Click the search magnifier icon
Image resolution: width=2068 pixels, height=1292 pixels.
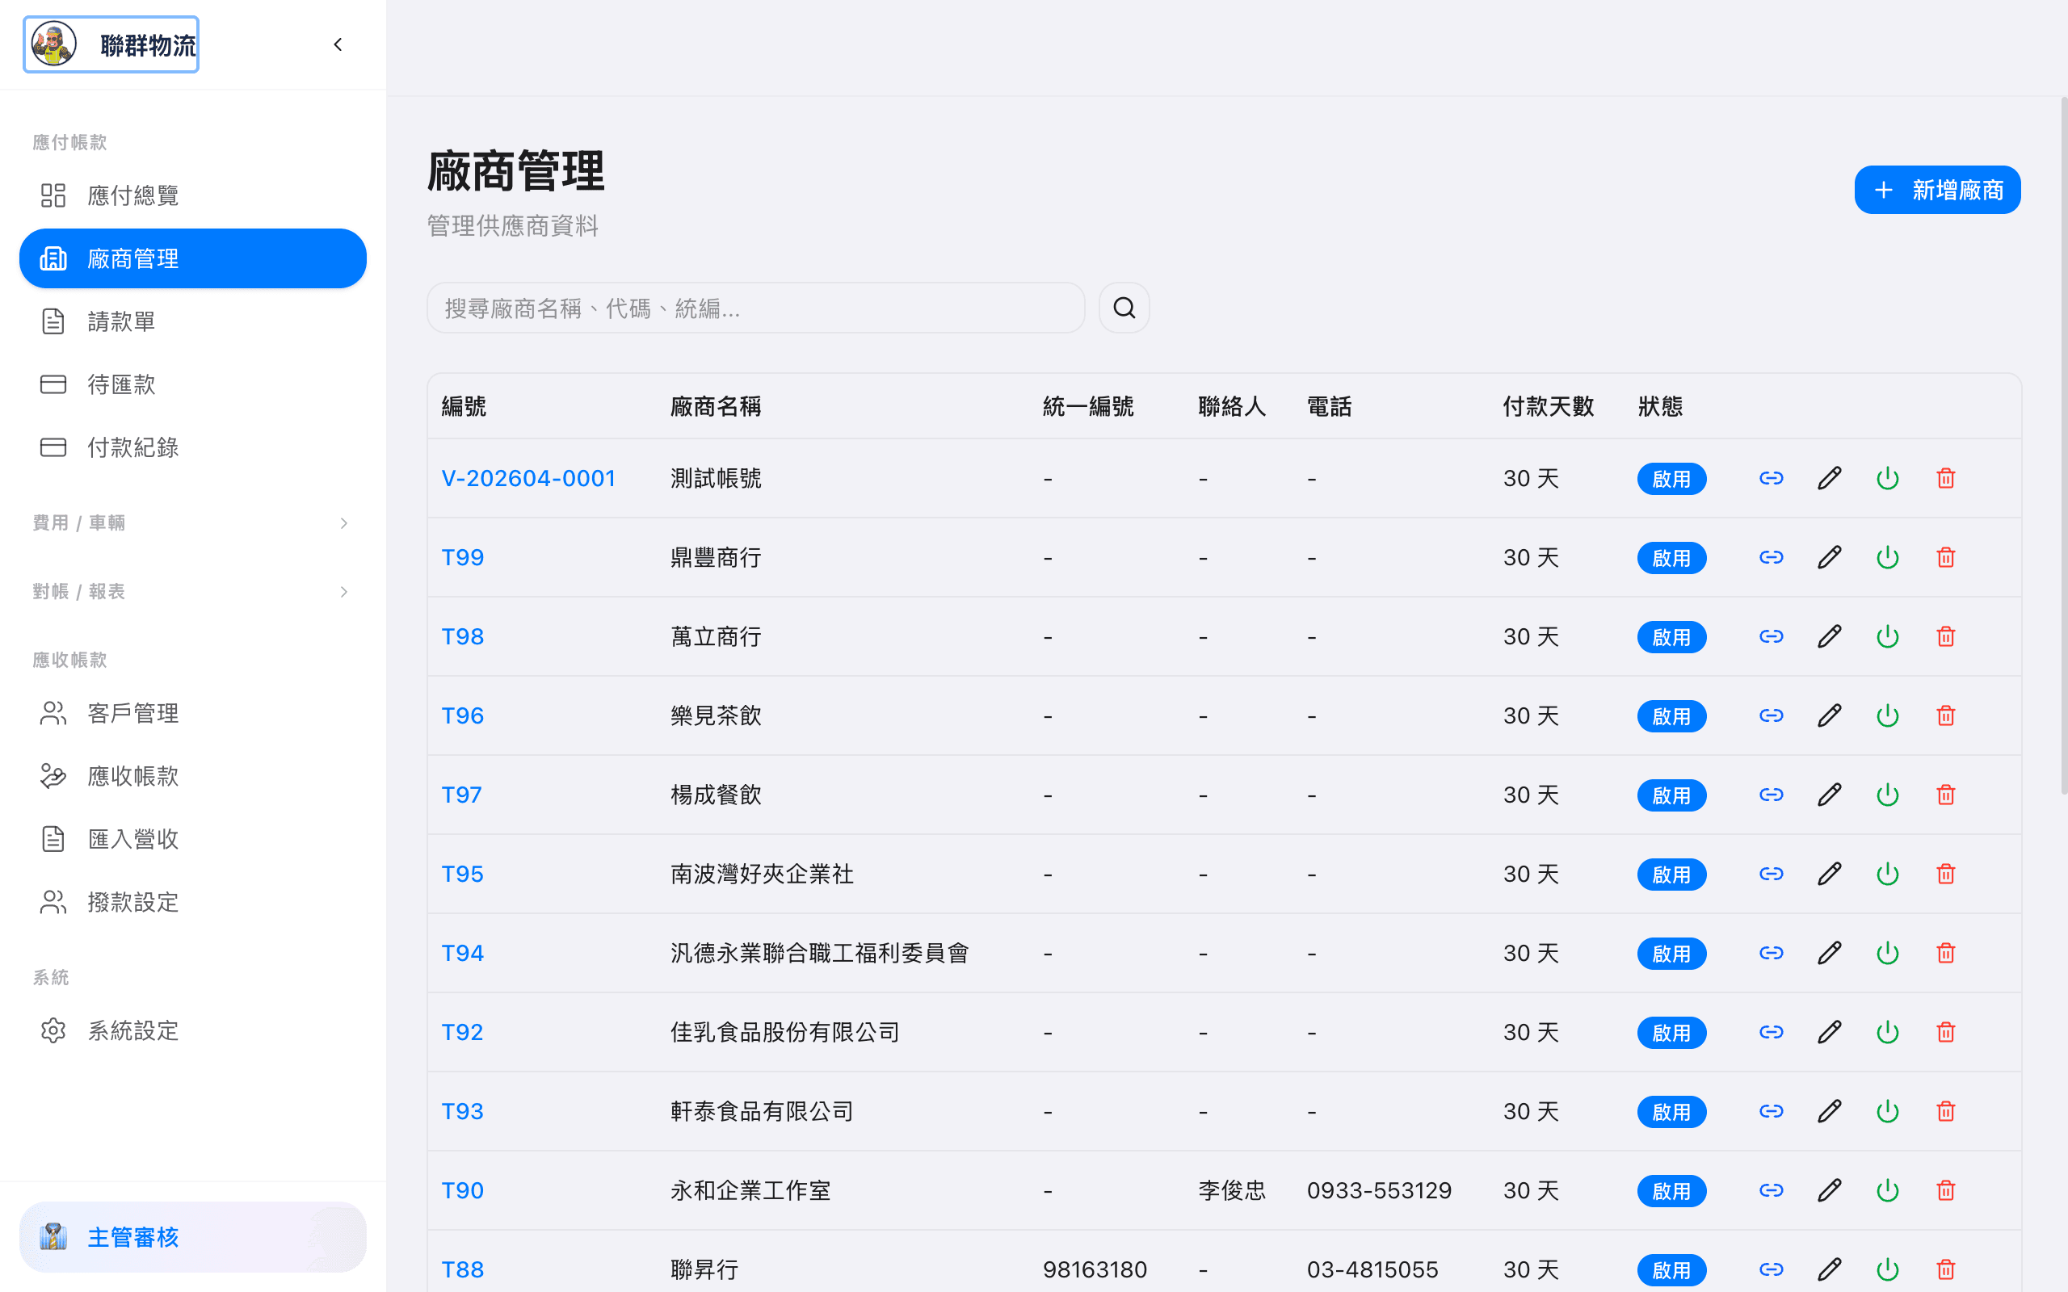(x=1124, y=308)
